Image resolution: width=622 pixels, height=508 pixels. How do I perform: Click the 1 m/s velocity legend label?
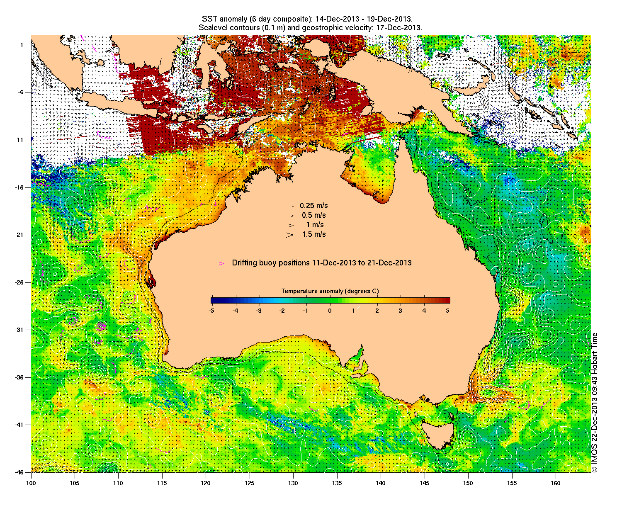315,225
